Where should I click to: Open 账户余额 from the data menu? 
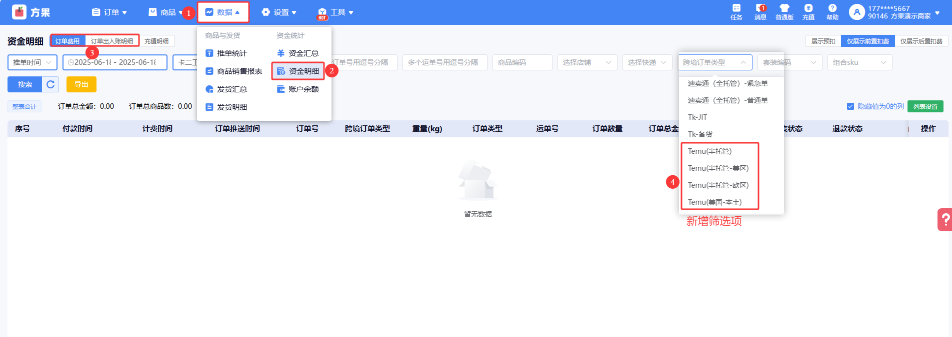pyautogui.click(x=298, y=89)
